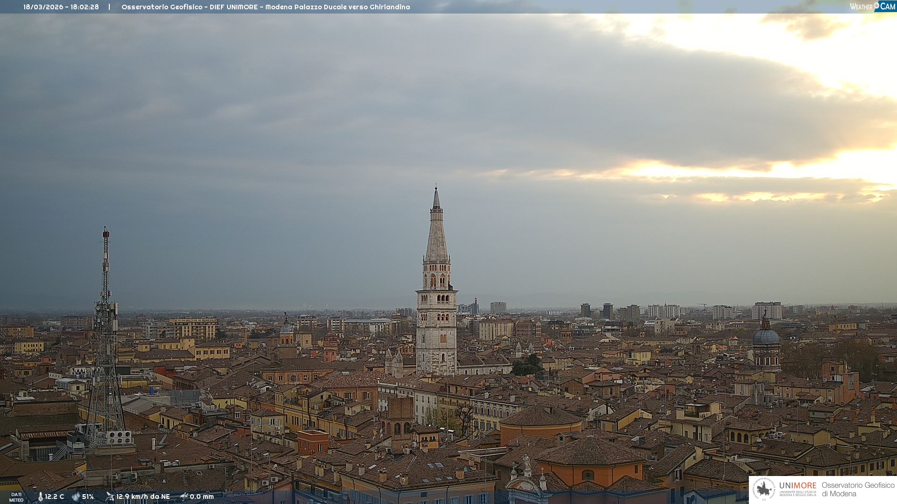Click the blue church dome
Image resolution: width=897 pixels, height=504 pixels.
click(x=766, y=337)
